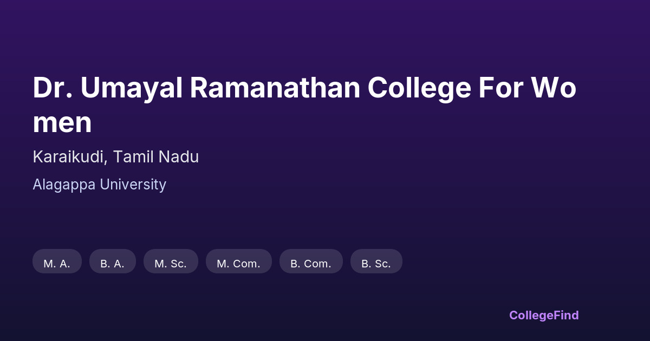Click the word "University" under the location
The height and width of the screenshot is (341, 650).
pyautogui.click(x=133, y=185)
